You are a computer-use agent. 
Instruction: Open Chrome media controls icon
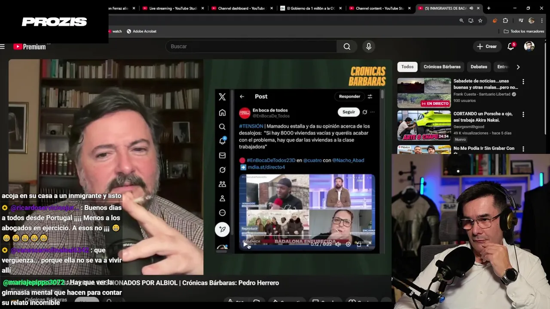coord(521,21)
